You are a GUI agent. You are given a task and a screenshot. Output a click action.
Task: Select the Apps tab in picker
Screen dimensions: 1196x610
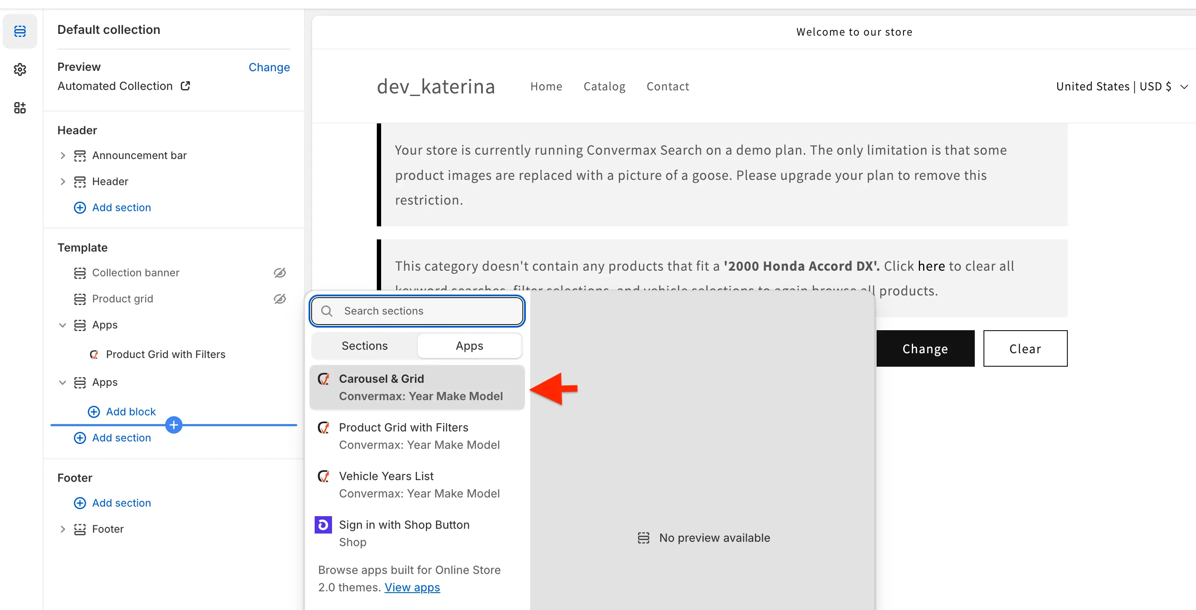[469, 346]
